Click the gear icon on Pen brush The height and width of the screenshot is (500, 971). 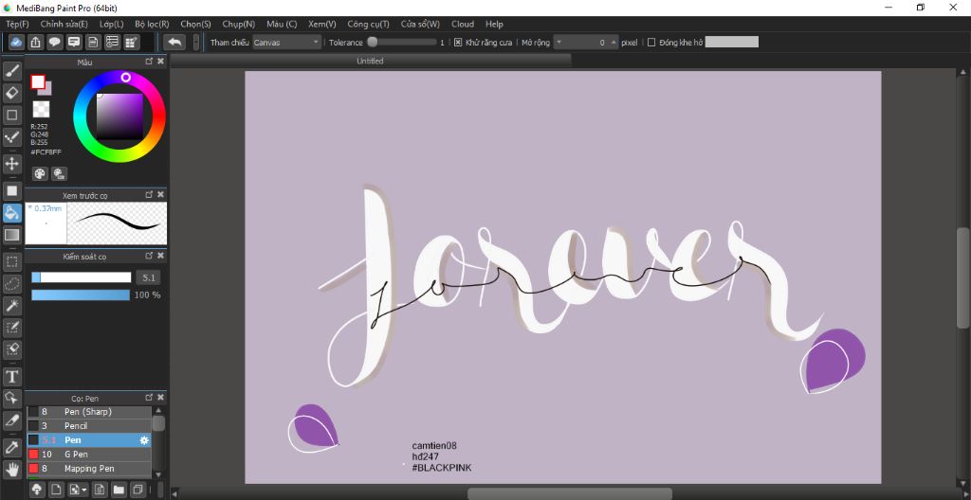point(144,440)
